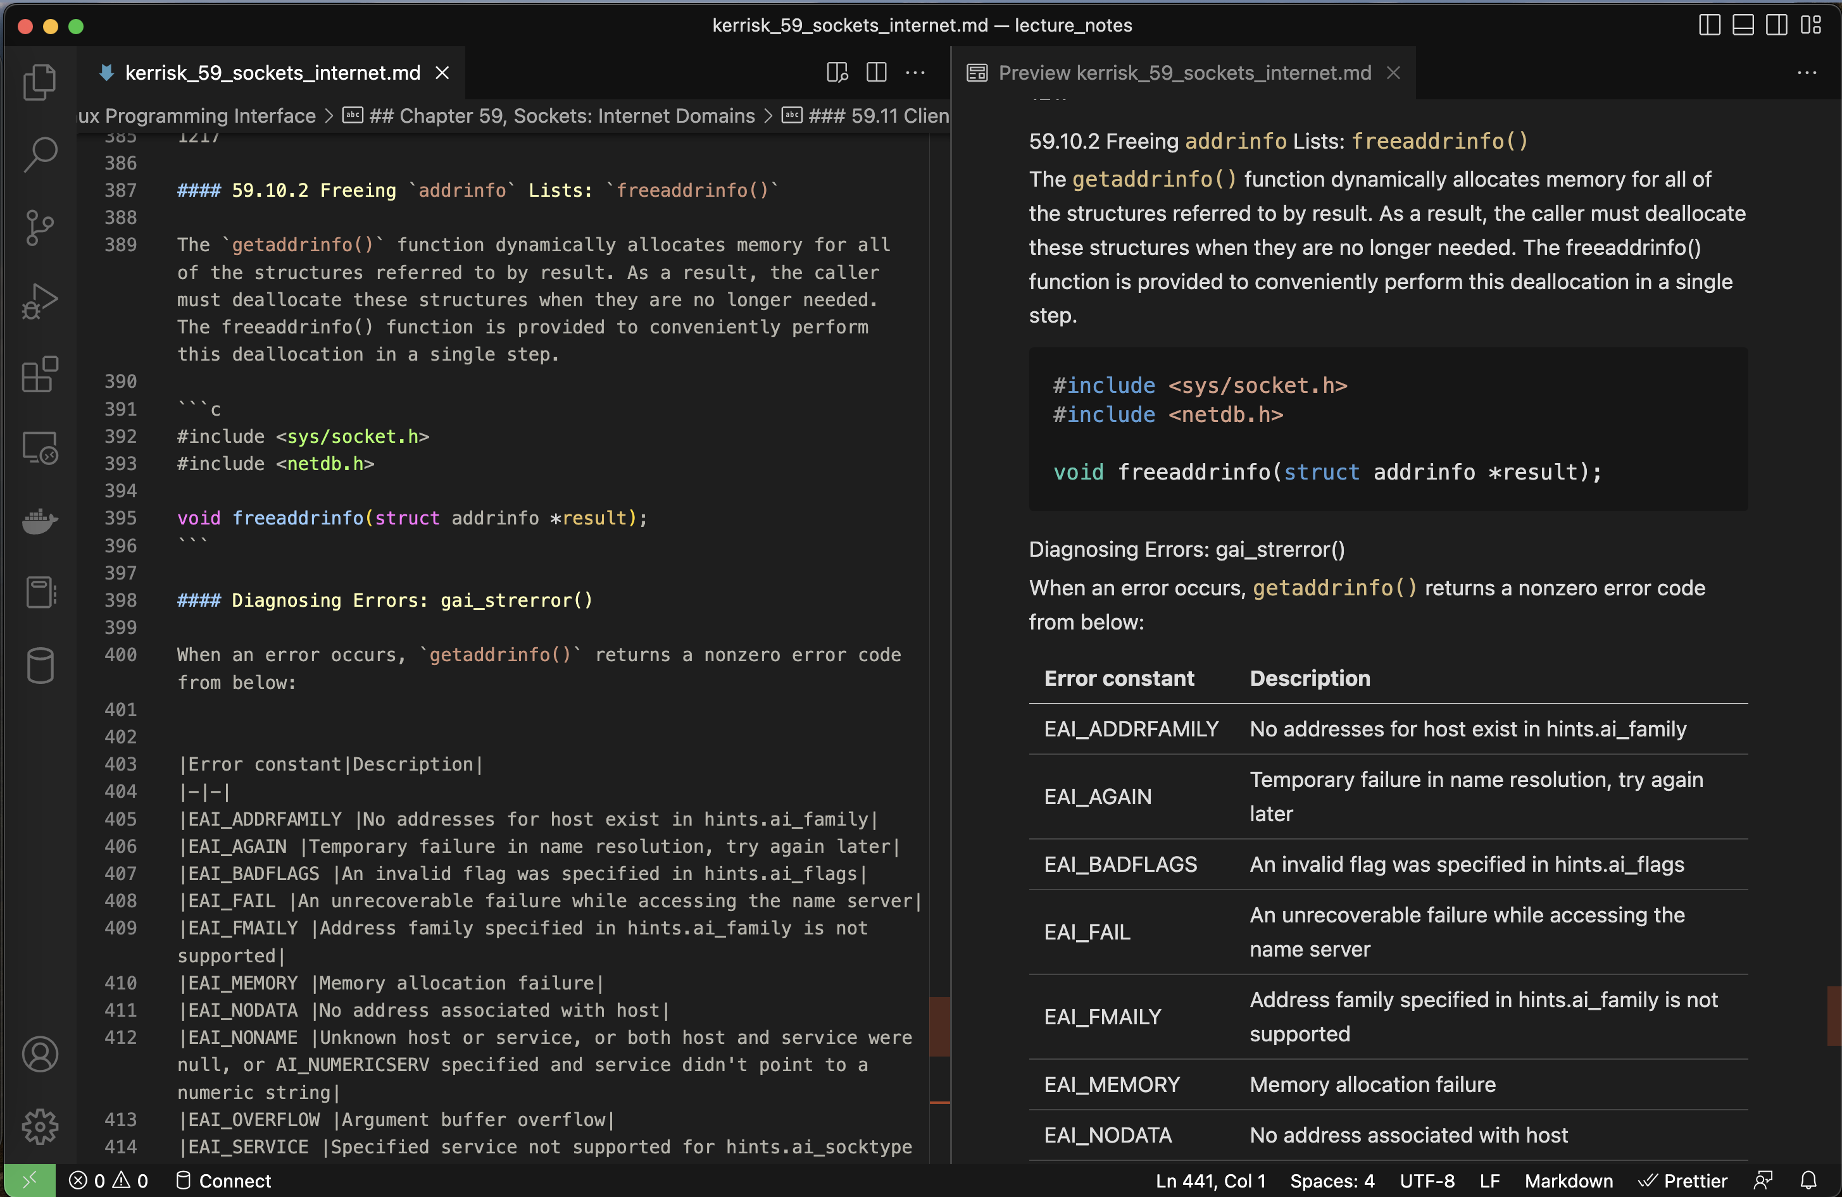Change language mode from Markdown
Image resolution: width=1842 pixels, height=1197 pixels.
click(x=1569, y=1181)
